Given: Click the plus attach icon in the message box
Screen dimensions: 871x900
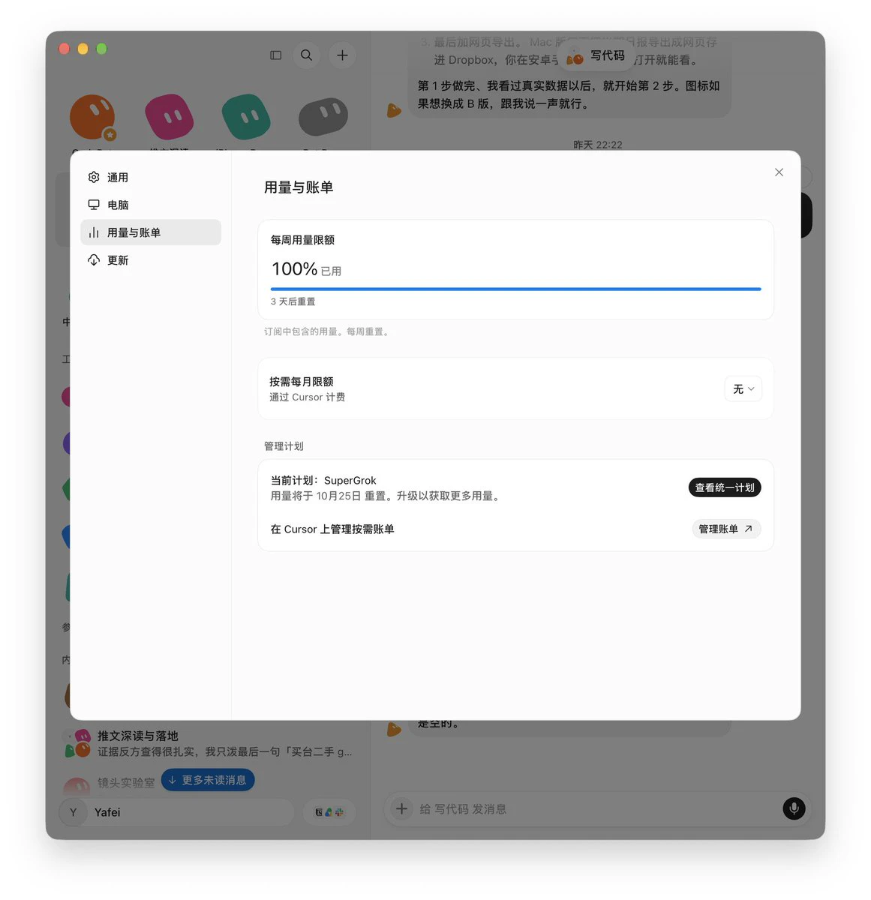Looking at the screenshot, I should click(x=401, y=808).
